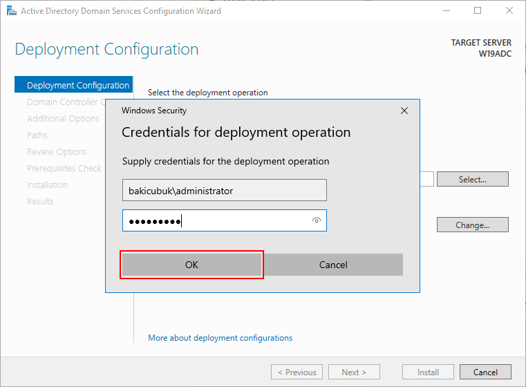The height and width of the screenshot is (387, 526).
Task: Close the Windows Security dialog
Action: click(404, 111)
